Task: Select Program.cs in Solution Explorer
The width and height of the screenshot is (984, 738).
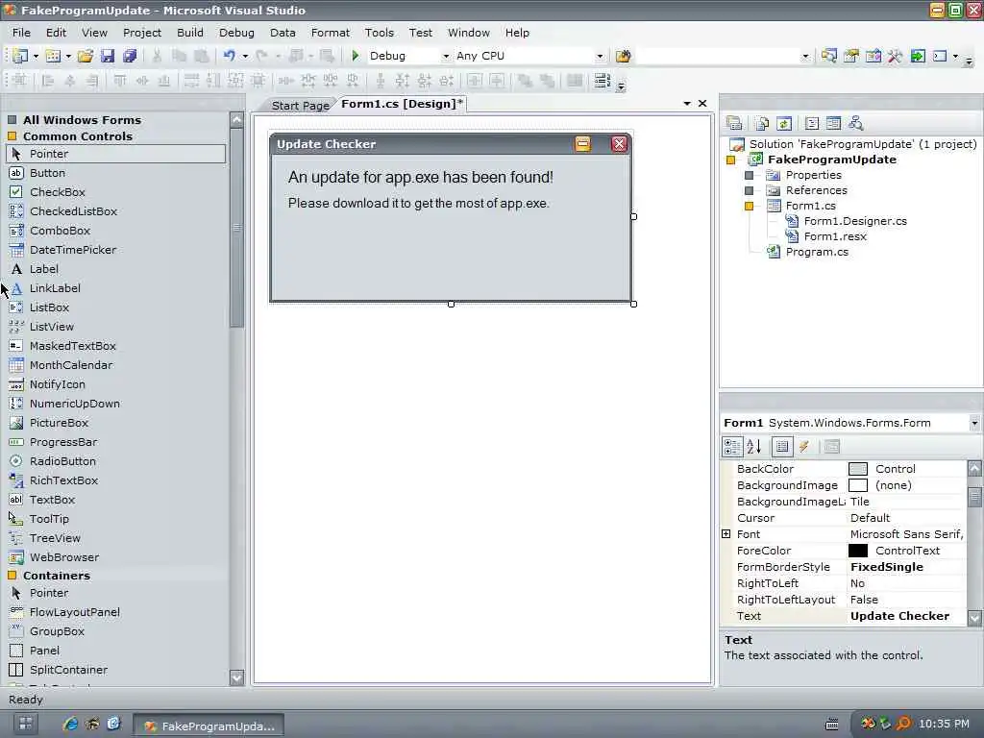Action: [817, 252]
